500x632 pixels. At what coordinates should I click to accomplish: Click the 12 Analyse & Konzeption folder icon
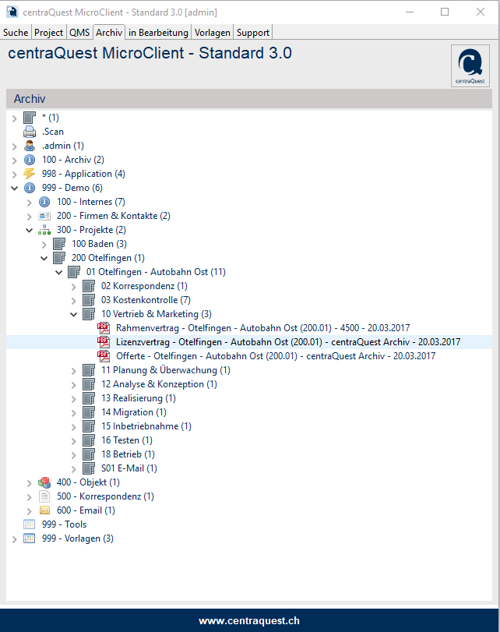tap(89, 384)
